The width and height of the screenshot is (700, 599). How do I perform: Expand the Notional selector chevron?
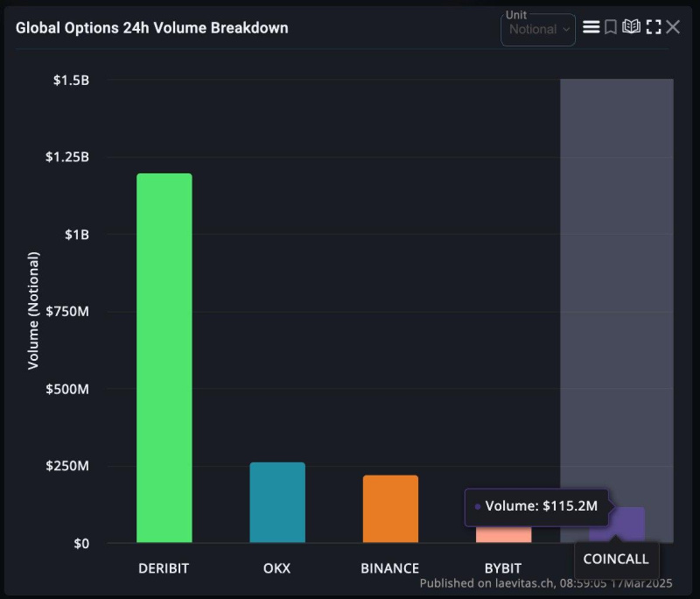[566, 29]
